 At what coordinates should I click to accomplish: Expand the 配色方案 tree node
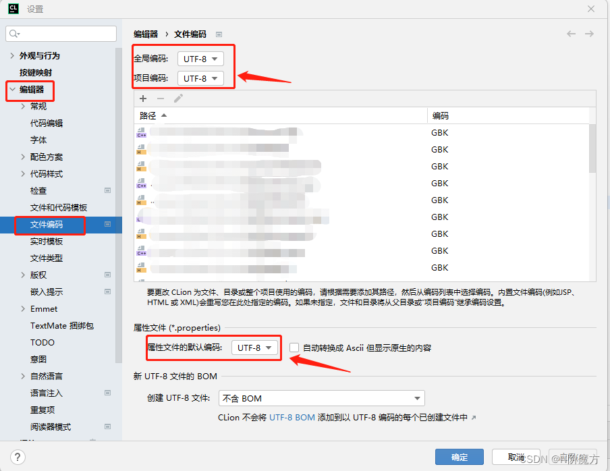(23, 157)
